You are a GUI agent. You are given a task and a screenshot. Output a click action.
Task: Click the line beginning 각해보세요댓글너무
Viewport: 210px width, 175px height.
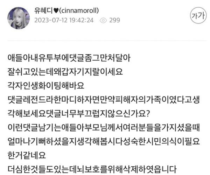(x=78, y=114)
